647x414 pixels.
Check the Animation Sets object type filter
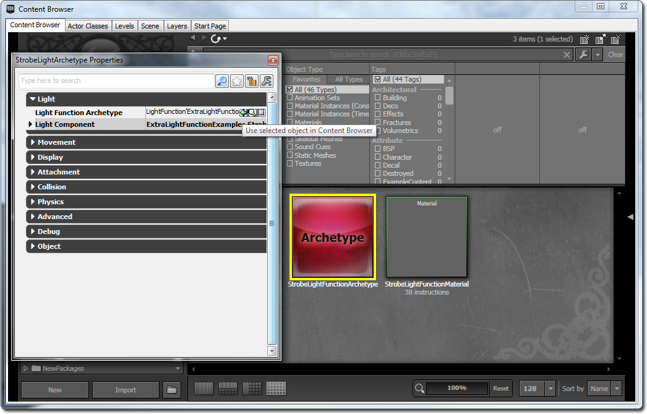(x=291, y=97)
